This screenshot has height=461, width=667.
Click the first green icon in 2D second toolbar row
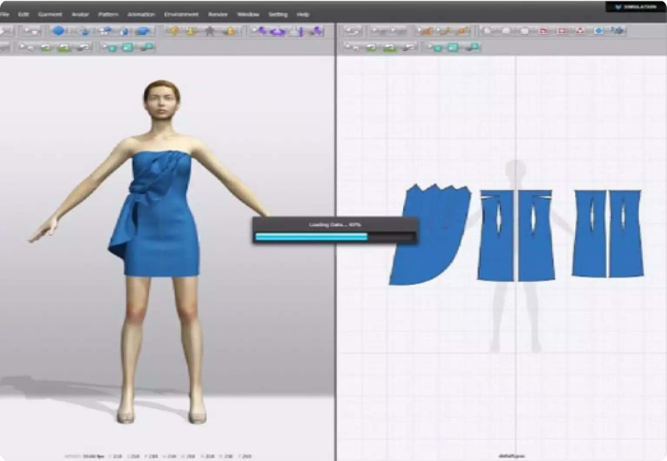[x=372, y=47]
